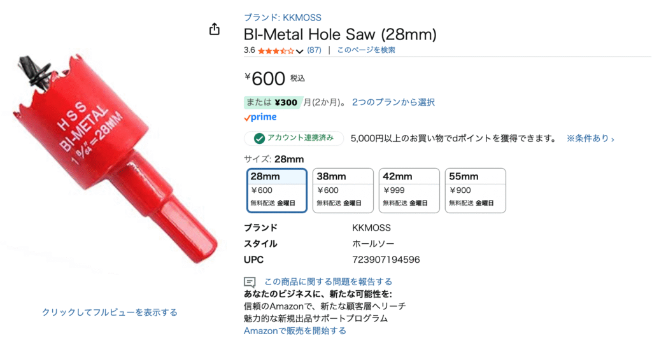Select the 38mm size option
The width and height of the screenshot is (652, 345).
click(x=343, y=190)
